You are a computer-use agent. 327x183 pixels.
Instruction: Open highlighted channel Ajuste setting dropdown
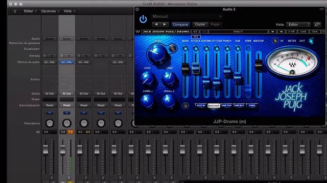point(67,39)
